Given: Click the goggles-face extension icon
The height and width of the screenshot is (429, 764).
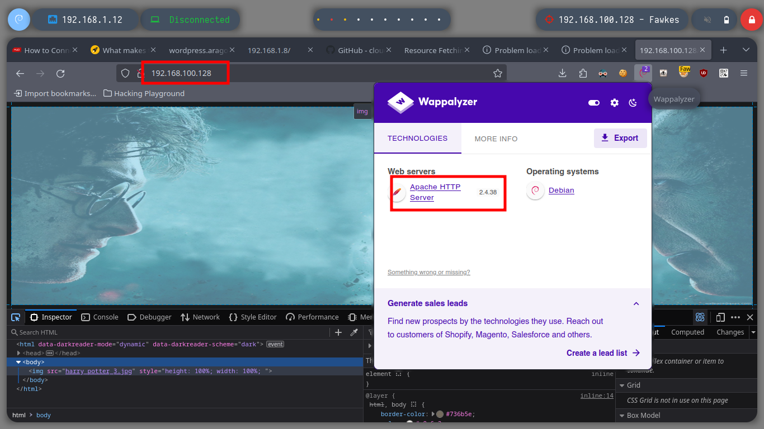Looking at the screenshot, I should 603,73.
